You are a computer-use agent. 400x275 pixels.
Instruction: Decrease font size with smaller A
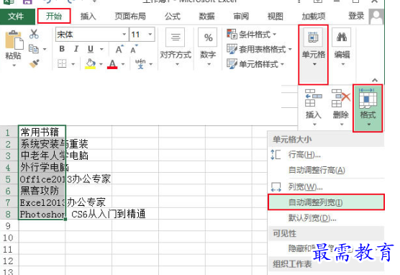pos(134,49)
